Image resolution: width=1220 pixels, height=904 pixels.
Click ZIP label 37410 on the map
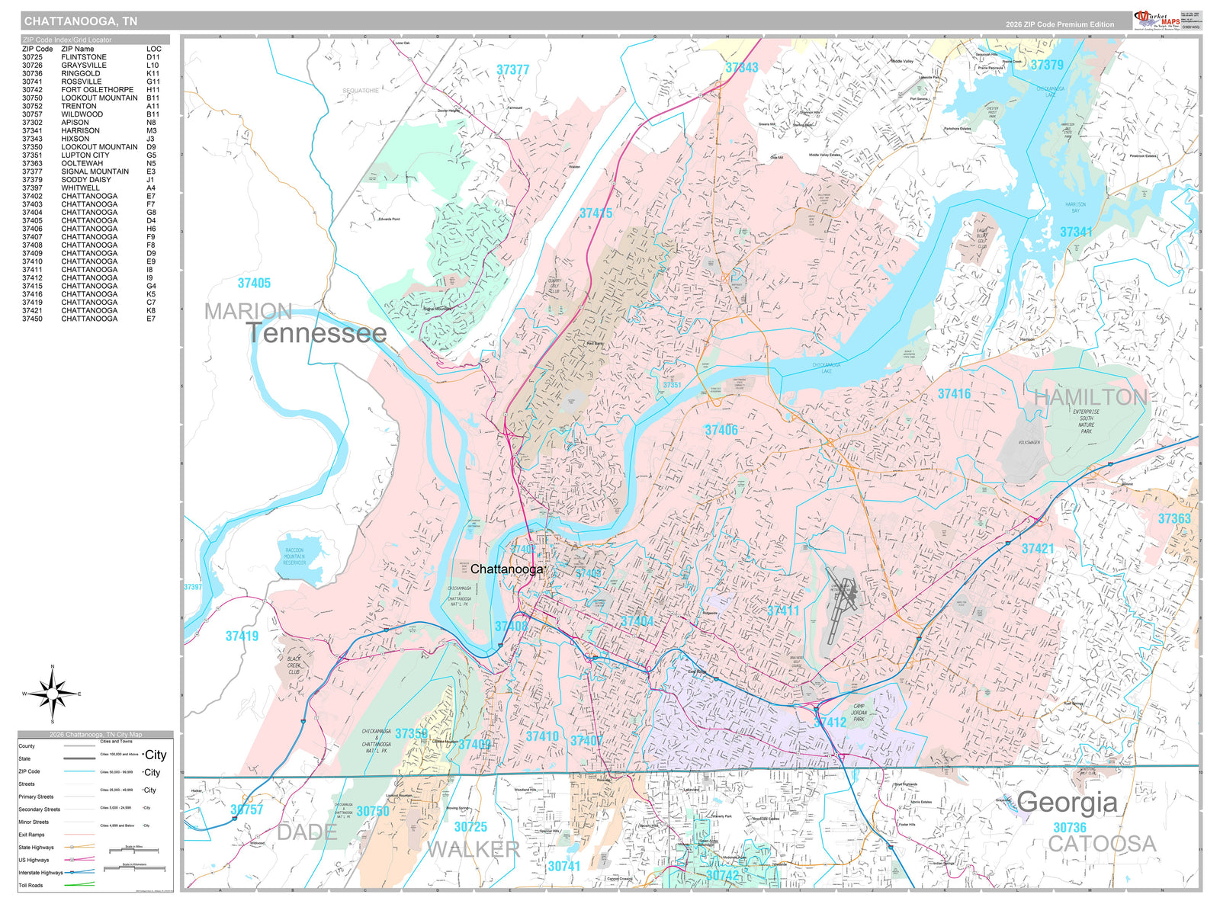(x=542, y=736)
